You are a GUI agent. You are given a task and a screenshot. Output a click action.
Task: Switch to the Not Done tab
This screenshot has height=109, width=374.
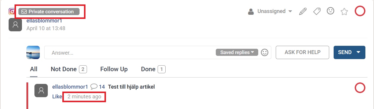click(x=68, y=69)
